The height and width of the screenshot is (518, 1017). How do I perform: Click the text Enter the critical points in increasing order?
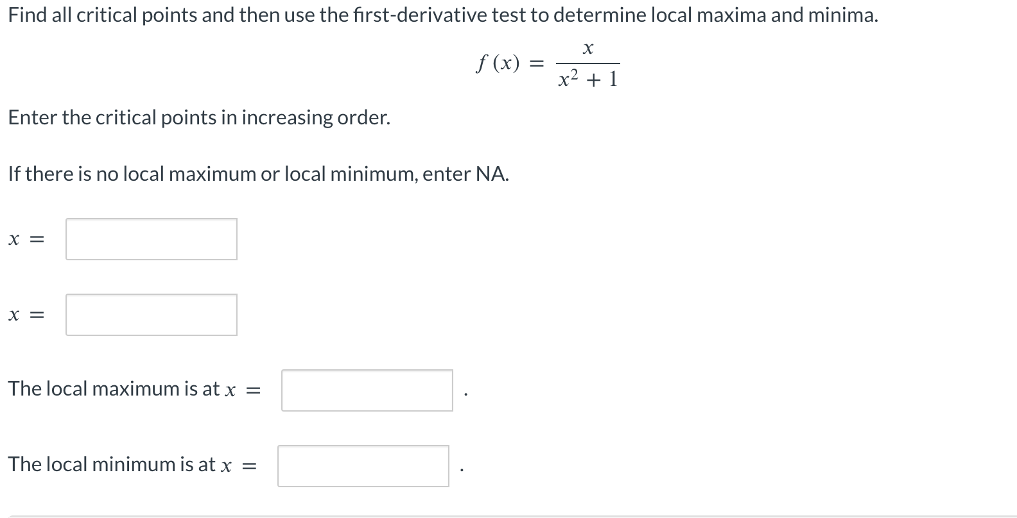pos(199,117)
